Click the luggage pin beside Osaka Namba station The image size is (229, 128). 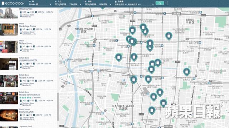coord(133,80)
